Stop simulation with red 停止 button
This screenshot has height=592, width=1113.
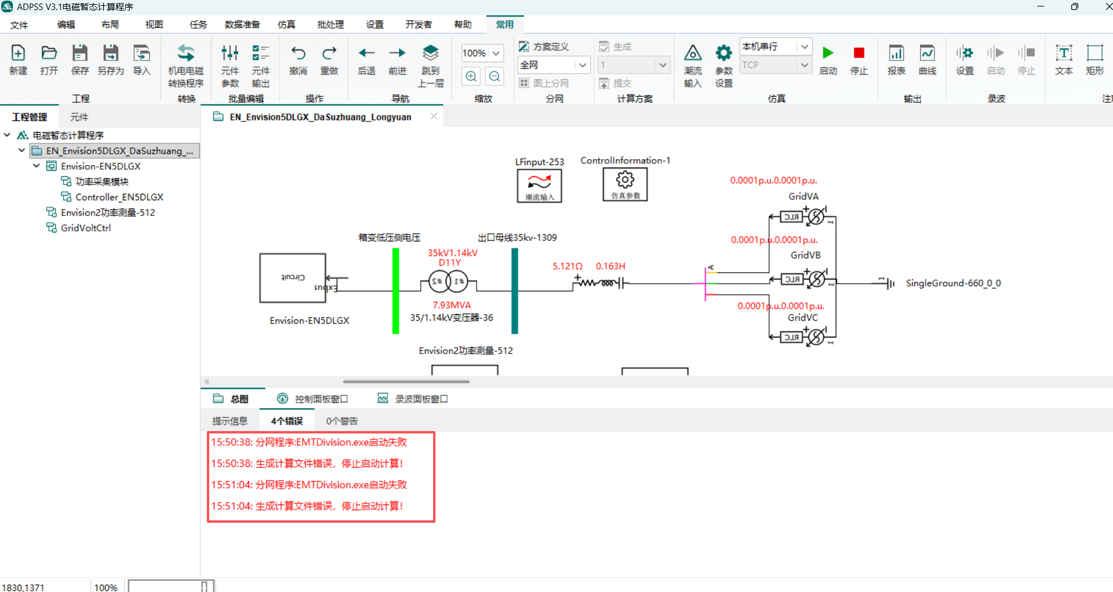click(x=859, y=53)
